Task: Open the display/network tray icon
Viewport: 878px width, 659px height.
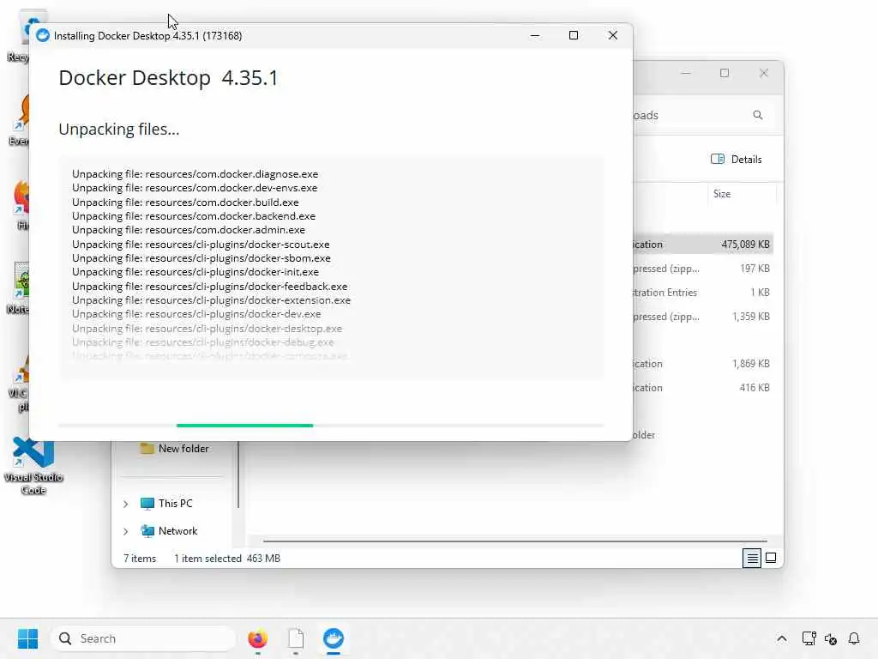Action: (x=809, y=638)
